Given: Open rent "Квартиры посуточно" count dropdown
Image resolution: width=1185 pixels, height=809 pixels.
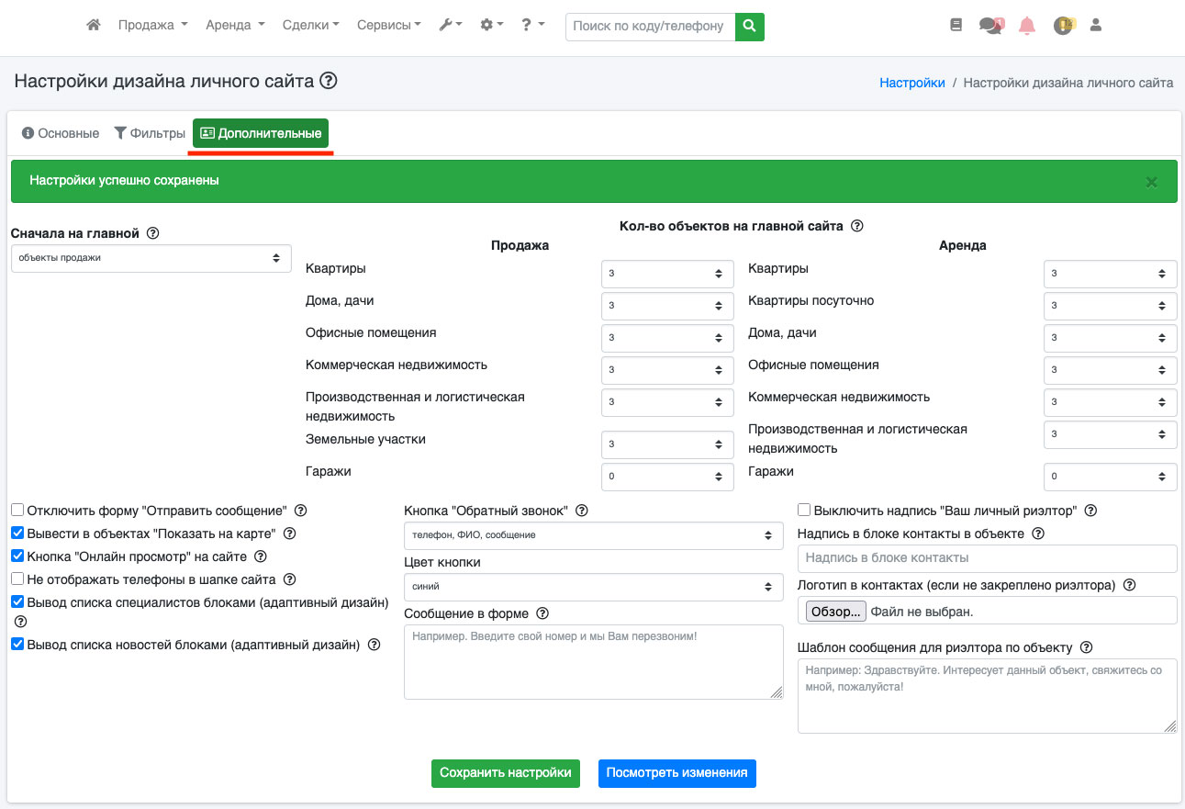Looking at the screenshot, I should point(1111,306).
